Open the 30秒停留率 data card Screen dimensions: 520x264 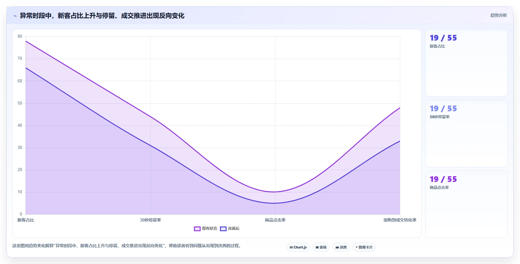coord(466,134)
